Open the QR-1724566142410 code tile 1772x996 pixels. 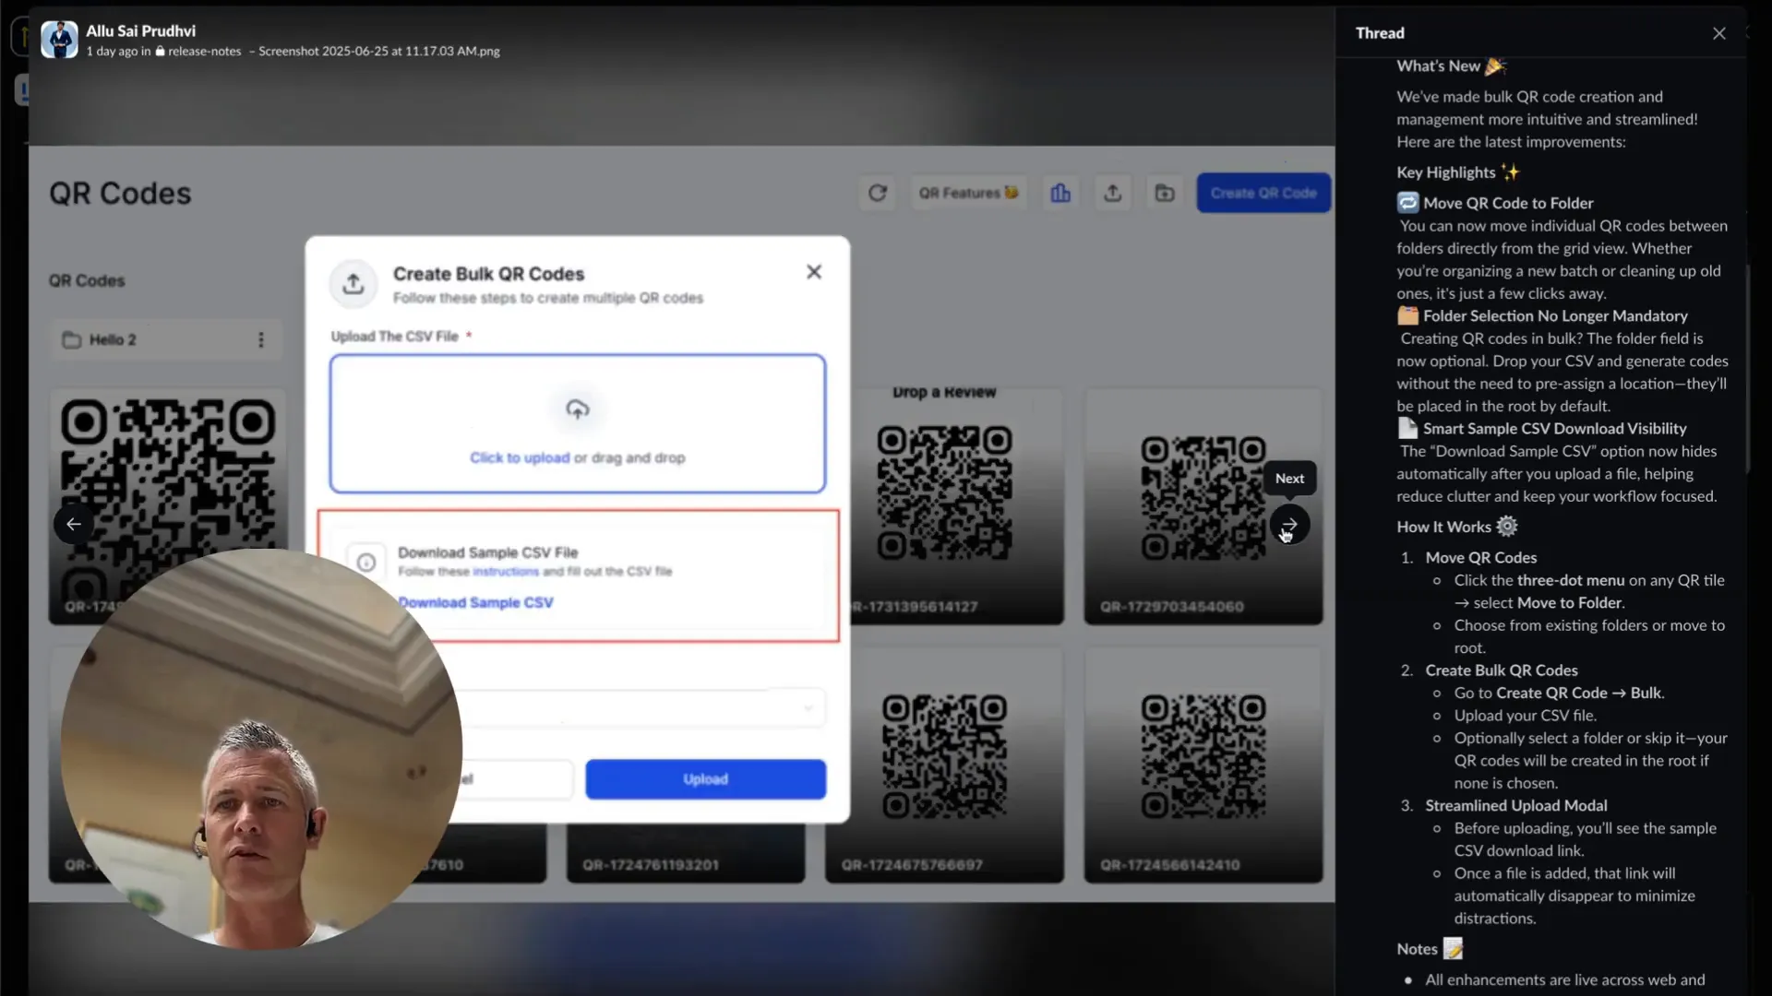[1203, 765]
